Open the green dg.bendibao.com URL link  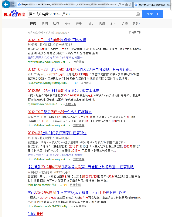coord(43,104)
